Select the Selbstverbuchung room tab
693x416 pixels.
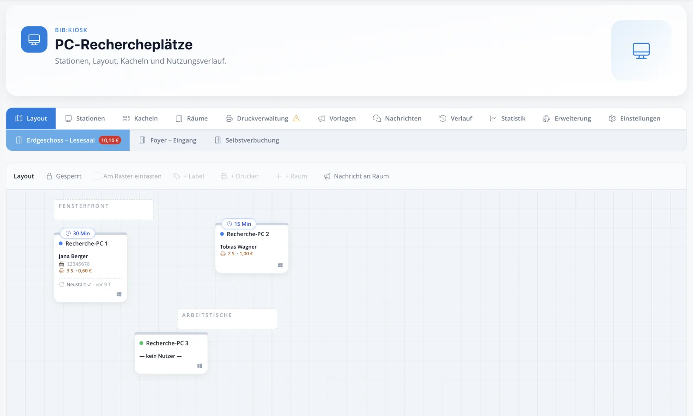click(247, 140)
